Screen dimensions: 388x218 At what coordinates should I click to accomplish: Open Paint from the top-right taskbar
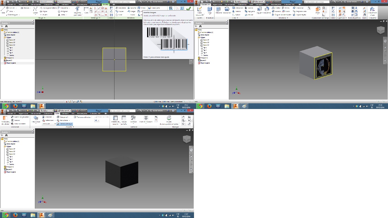click(244, 106)
